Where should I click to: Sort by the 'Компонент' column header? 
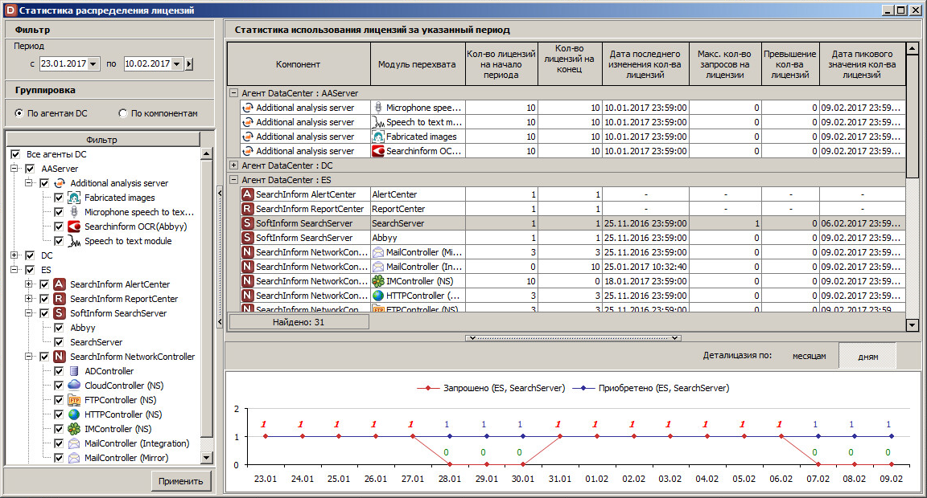click(x=298, y=64)
